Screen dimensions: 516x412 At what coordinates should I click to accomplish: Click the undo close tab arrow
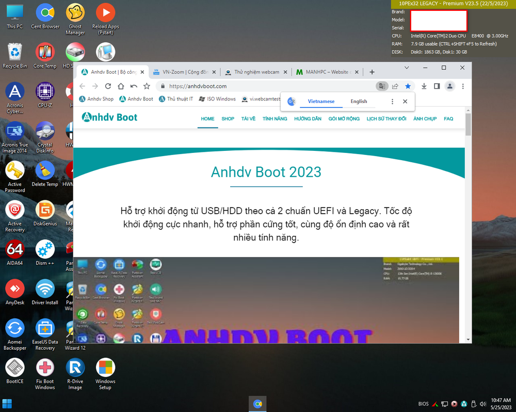[x=134, y=86]
